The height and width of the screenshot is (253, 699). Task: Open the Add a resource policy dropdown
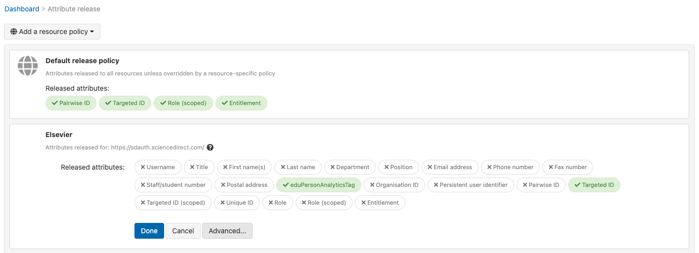coord(52,32)
